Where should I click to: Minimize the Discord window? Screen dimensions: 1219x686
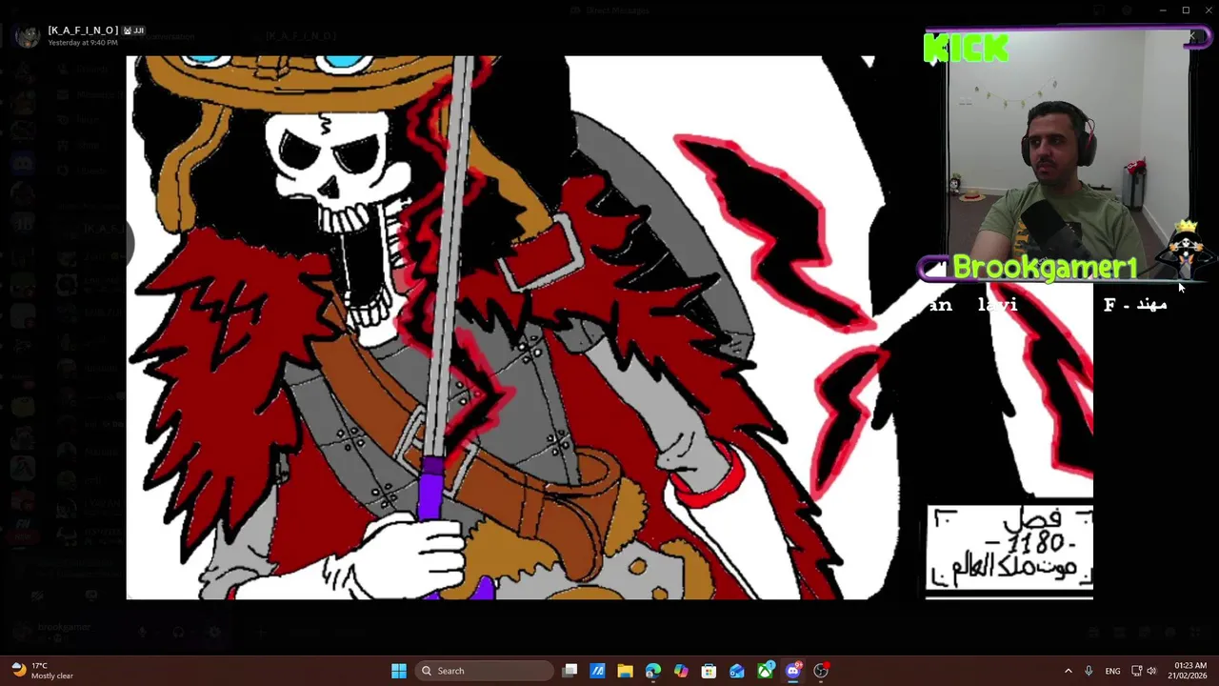pos(1162,10)
